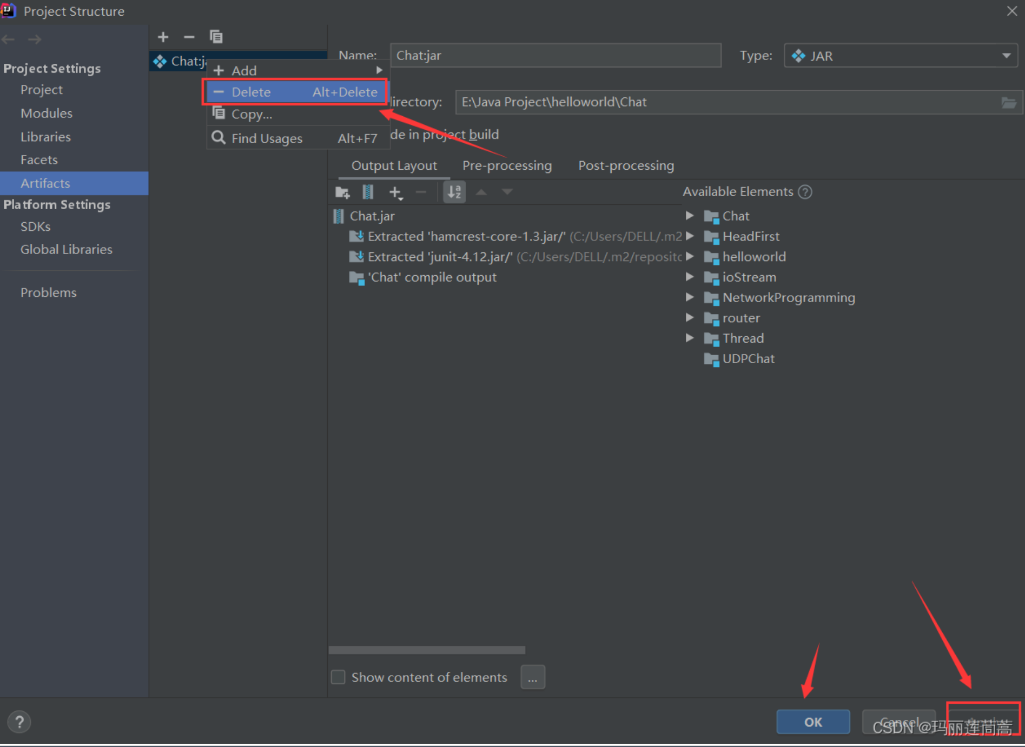This screenshot has height=747, width=1025.
Task: Choose Delete from the context menu
Action: point(295,92)
